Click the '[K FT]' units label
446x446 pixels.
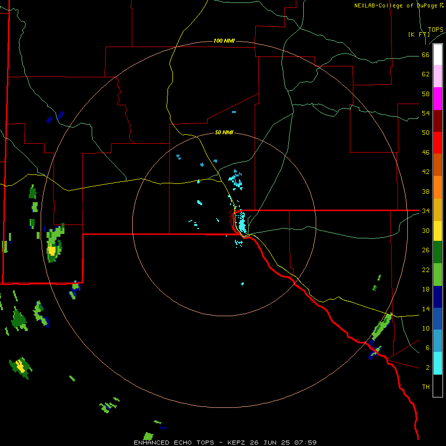tap(419, 35)
